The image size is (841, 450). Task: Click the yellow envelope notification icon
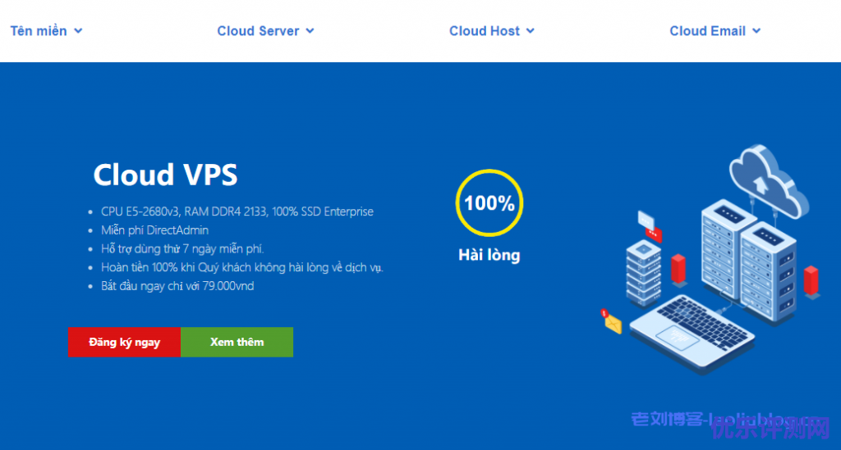pyautogui.click(x=613, y=324)
